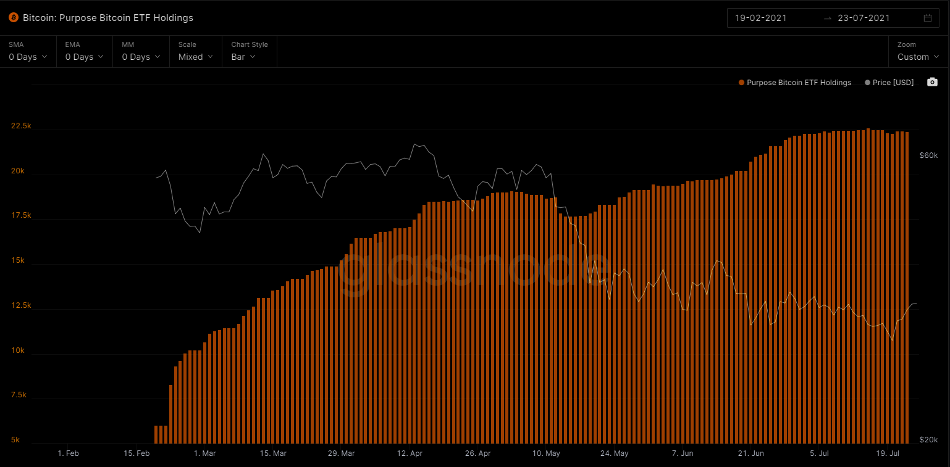Click the arrow between the two dates
The width and height of the screenshot is (950, 467).
click(827, 18)
